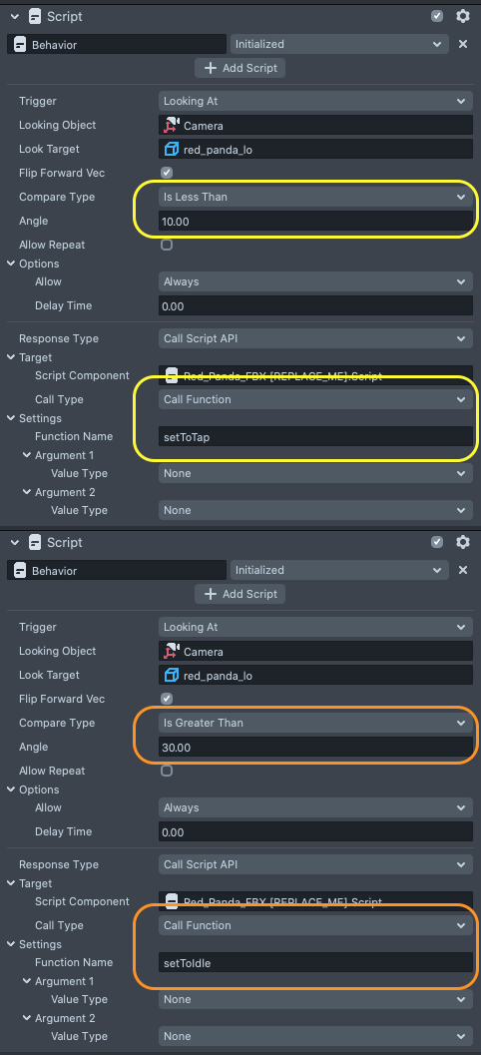This screenshot has width=481, height=1055.
Task: Click the second Add Script button
Action: (240, 594)
